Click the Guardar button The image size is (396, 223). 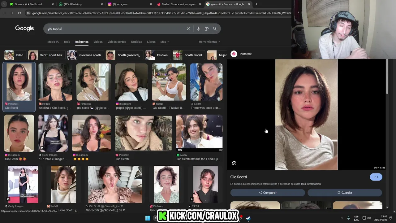(345, 193)
